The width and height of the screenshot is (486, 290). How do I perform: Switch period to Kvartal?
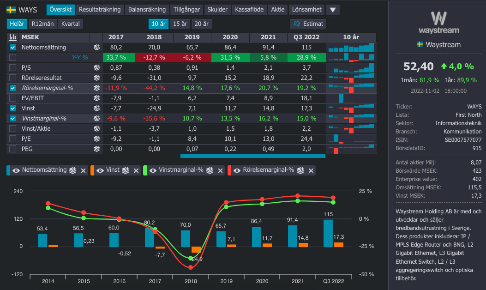(x=71, y=24)
